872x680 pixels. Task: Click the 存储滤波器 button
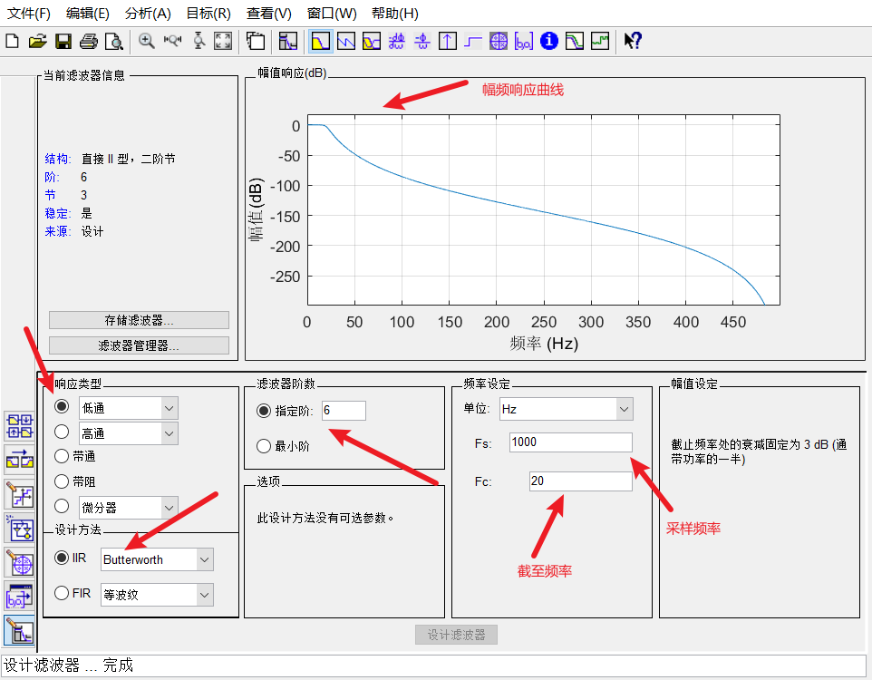tap(137, 319)
